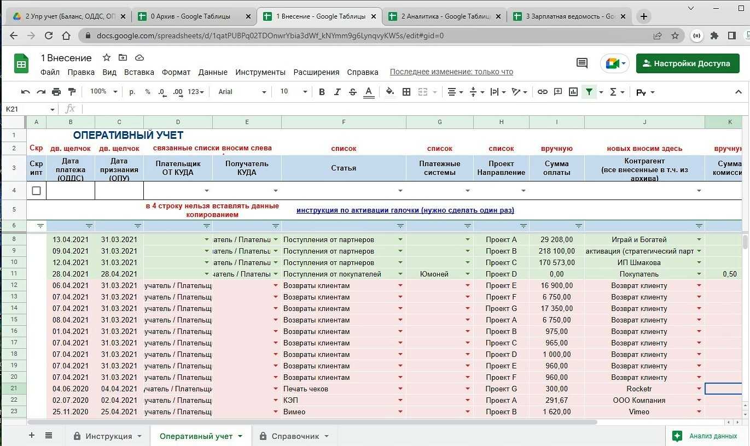Open the Формат menu
750x446 pixels.
coord(176,72)
